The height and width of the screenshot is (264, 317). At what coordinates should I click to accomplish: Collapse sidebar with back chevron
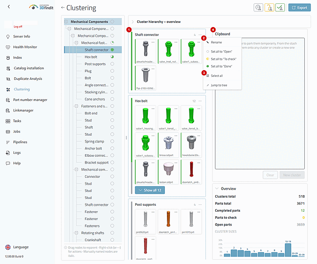(9, 7)
